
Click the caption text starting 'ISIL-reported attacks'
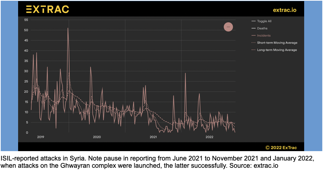[x=156, y=162]
